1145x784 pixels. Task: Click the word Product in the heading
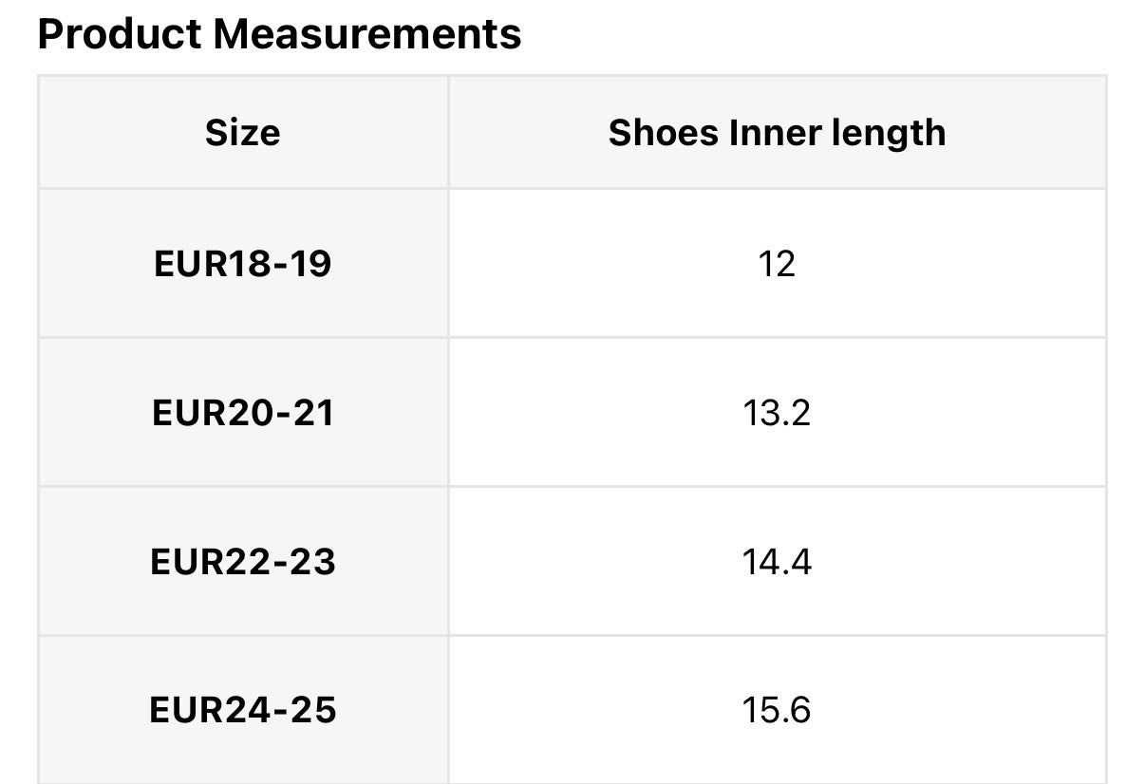click(119, 34)
